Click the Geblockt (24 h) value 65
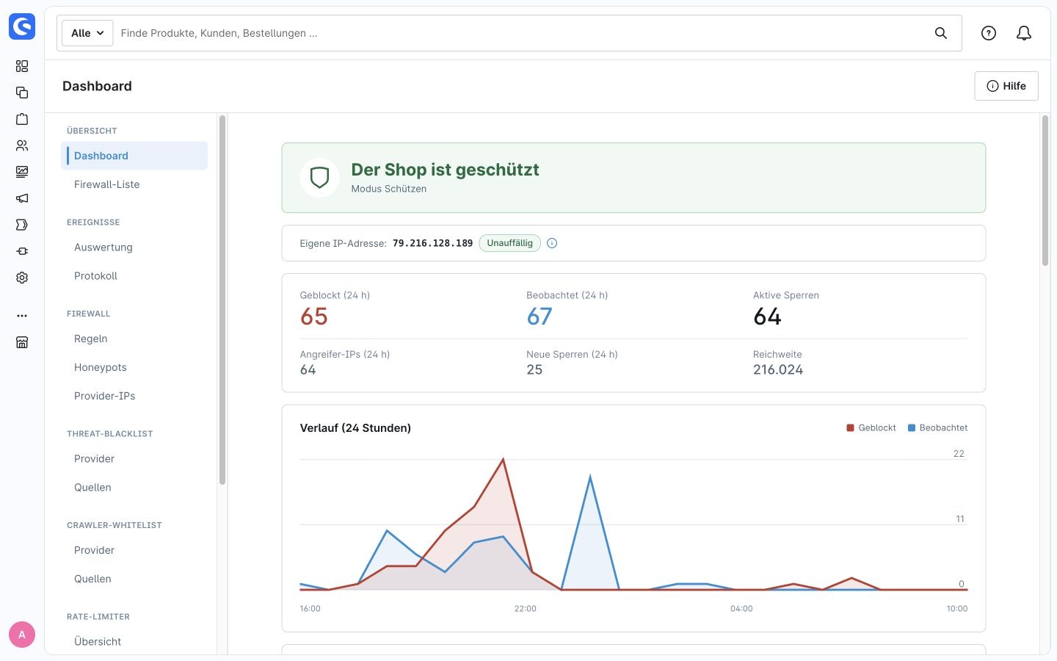The image size is (1057, 661). click(x=314, y=317)
